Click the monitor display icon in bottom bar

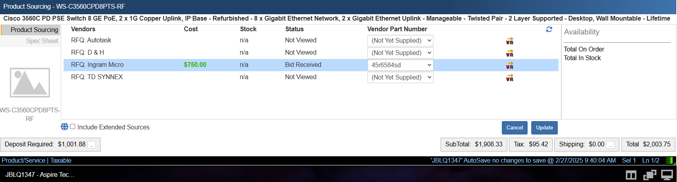coord(667,174)
